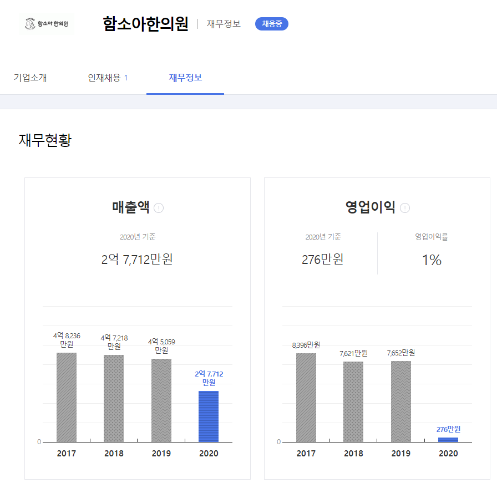Click the blue 2억 7,712 만원 chart label
Screen dimensions: 497x483
click(209, 378)
